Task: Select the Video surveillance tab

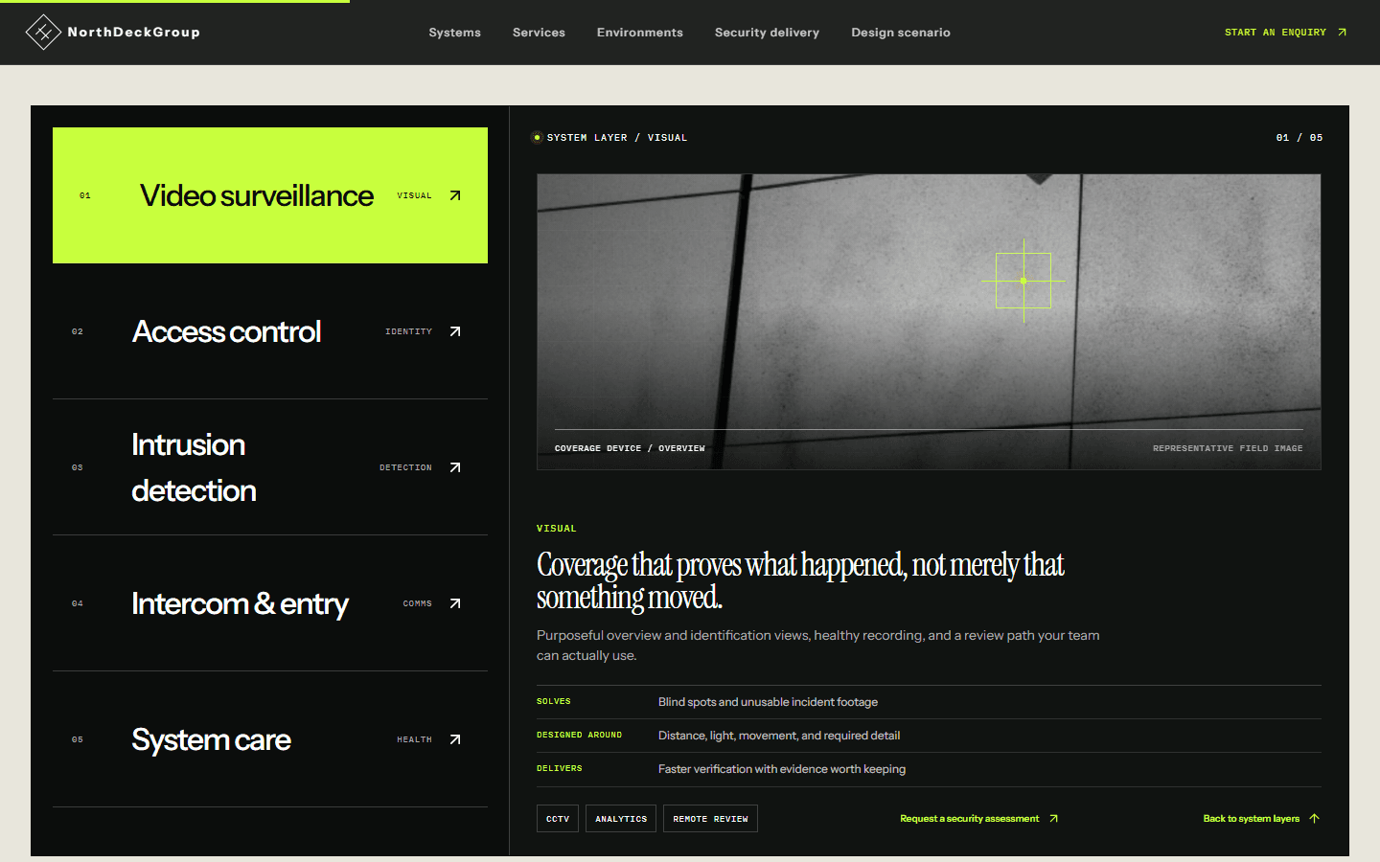Action: tap(270, 195)
